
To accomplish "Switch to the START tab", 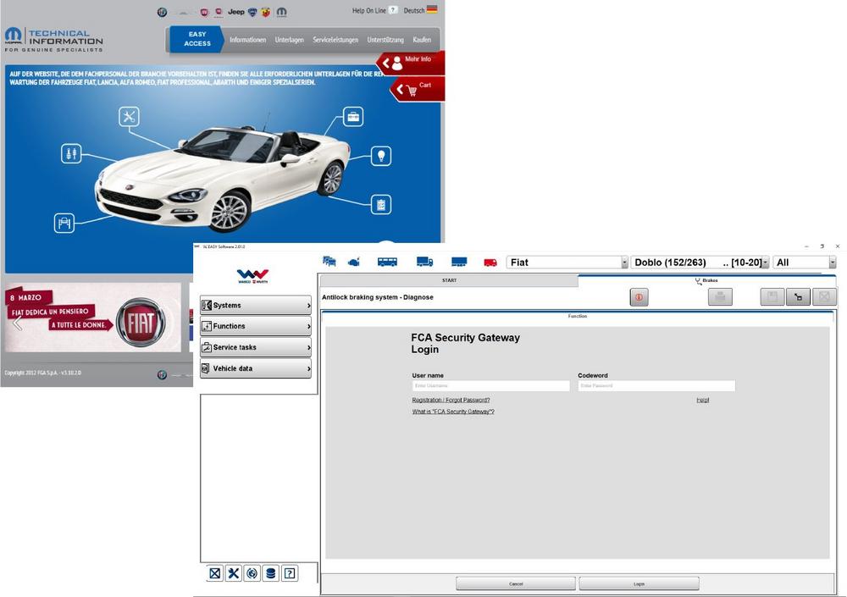I will click(x=449, y=279).
